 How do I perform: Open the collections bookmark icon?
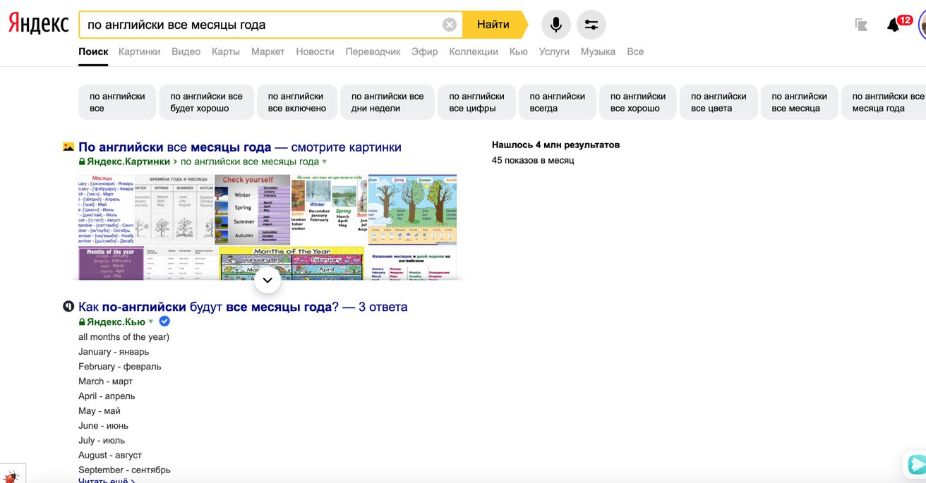tap(861, 25)
